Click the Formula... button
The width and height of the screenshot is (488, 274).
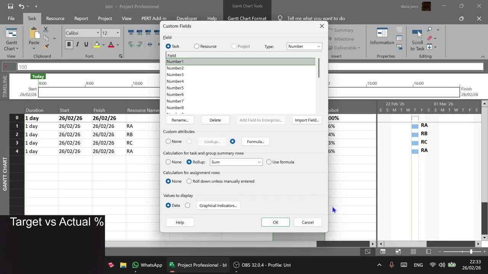255,142
